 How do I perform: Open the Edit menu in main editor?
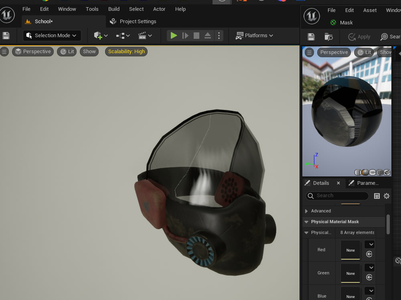(44, 9)
